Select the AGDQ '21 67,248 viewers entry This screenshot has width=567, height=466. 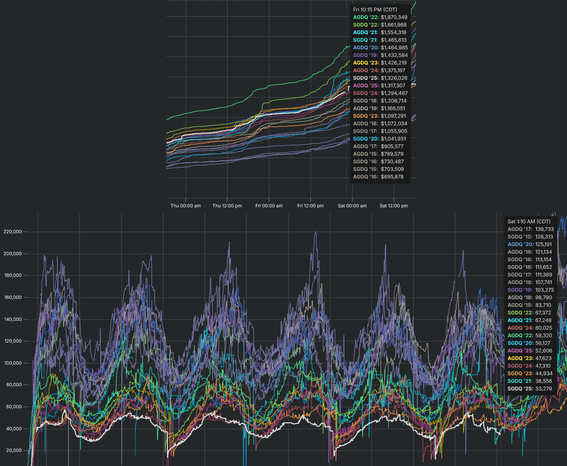(x=530, y=320)
